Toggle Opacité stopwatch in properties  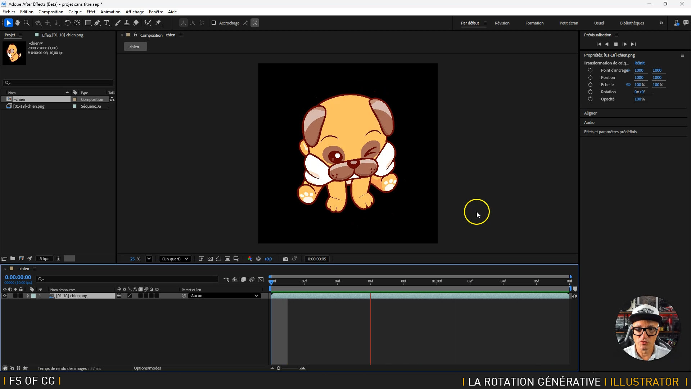coord(590,99)
